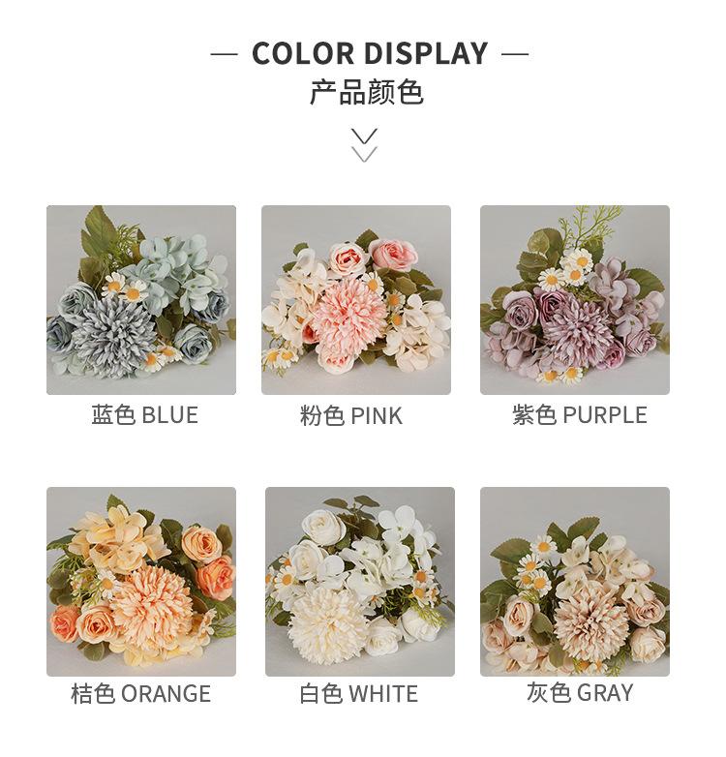Screen dimensions: 726x757
Task: Click the lower gray chevron arrow
Action: [364, 155]
